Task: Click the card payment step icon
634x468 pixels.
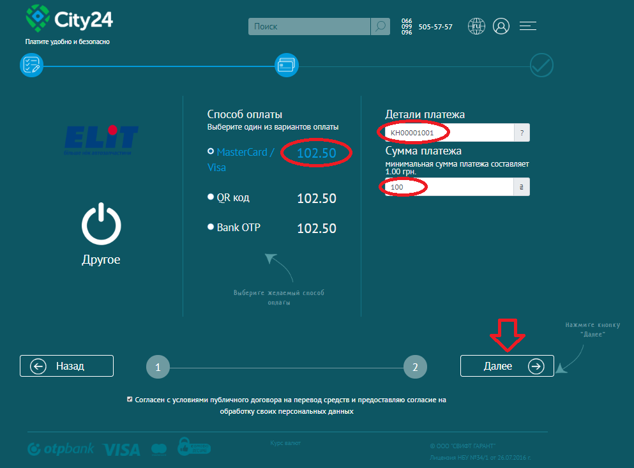Action: click(x=286, y=65)
